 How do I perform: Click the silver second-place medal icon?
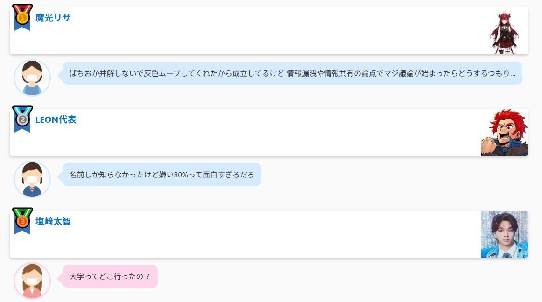click(x=22, y=119)
